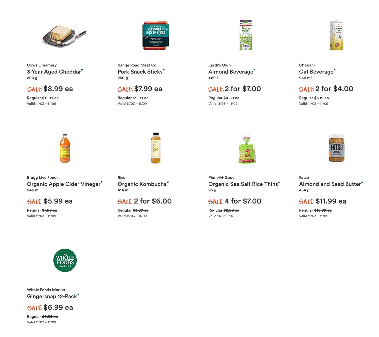Click the Chobani oat beverage carton image

tap(337, 36)
